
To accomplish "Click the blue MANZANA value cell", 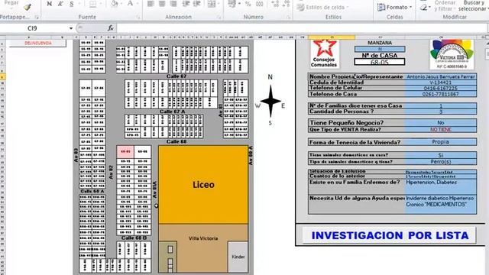I will click(x=380, y=49).
